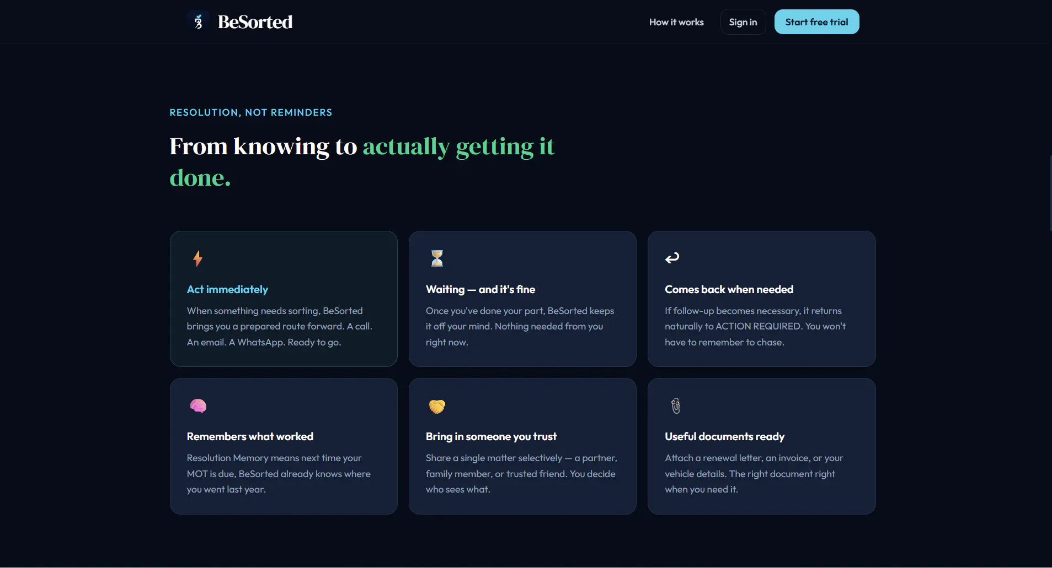
Task: Click the green 'actually getting it' headline text
Action: (x=458, y=147)
